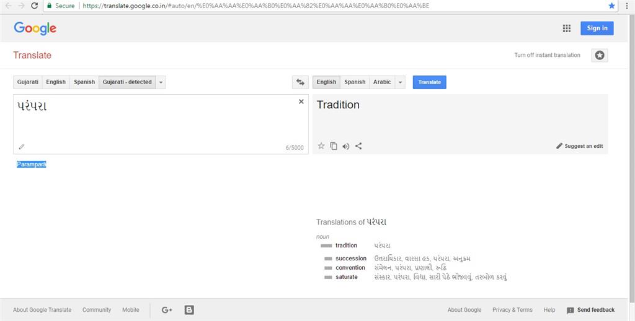Click the Send feedback icon
Image resolution: width=635 pixels, height=321 pixels.
click(x=571, y=310)
